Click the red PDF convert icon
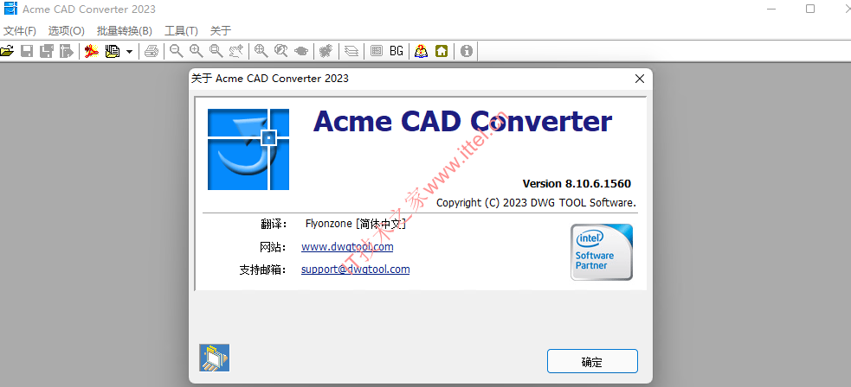The image size is (851, 387). (x=92, y=52)
